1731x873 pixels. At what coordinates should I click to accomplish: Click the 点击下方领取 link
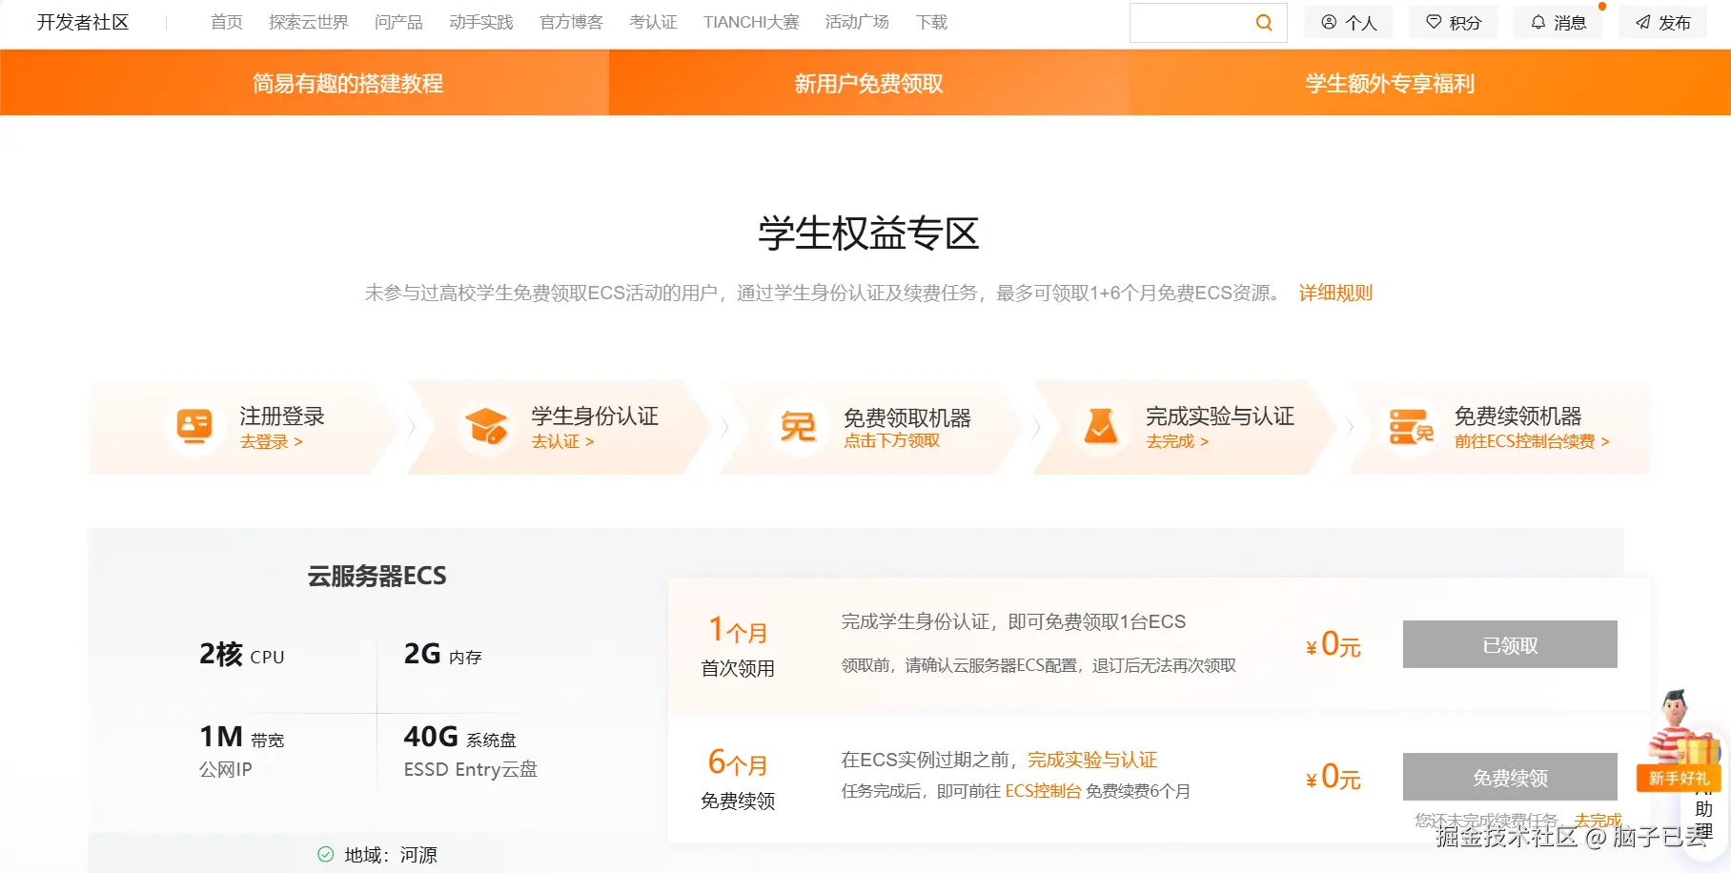tap(892, 440)
